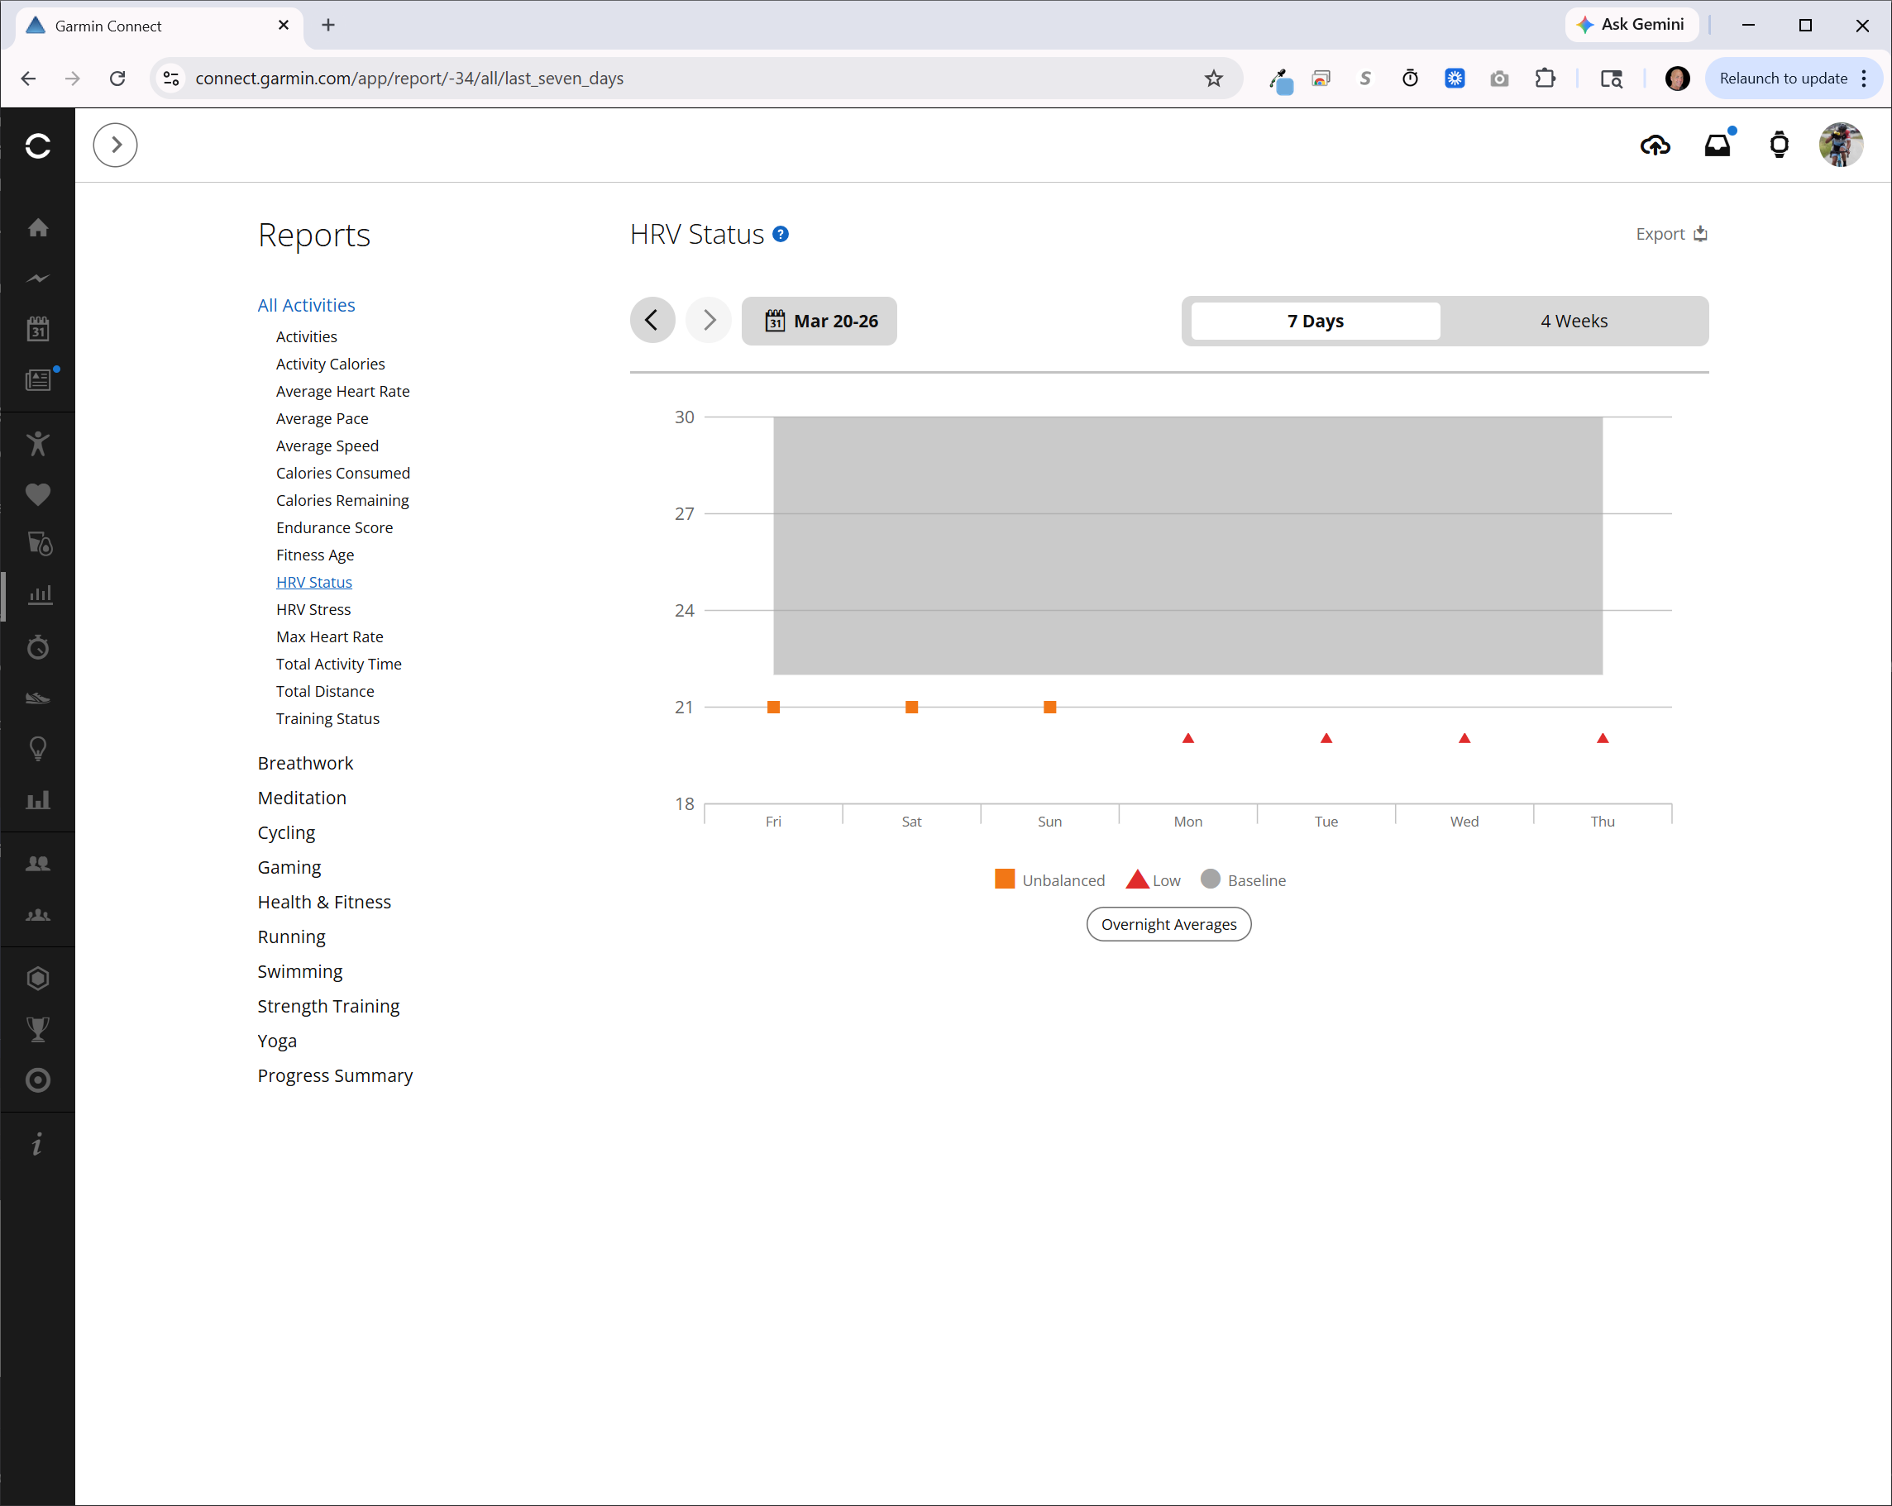Open the Mar 20-26 date picker
Screen dimensions: 1892x1506
point(819,321)
